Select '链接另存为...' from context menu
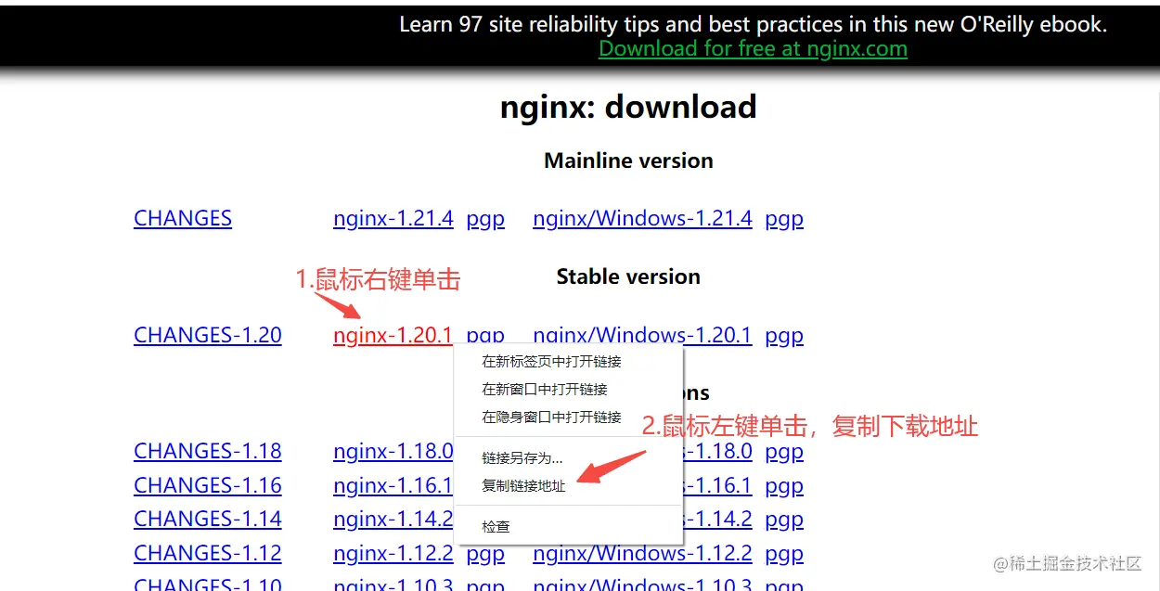The image size is (1160, 591). 569,458
